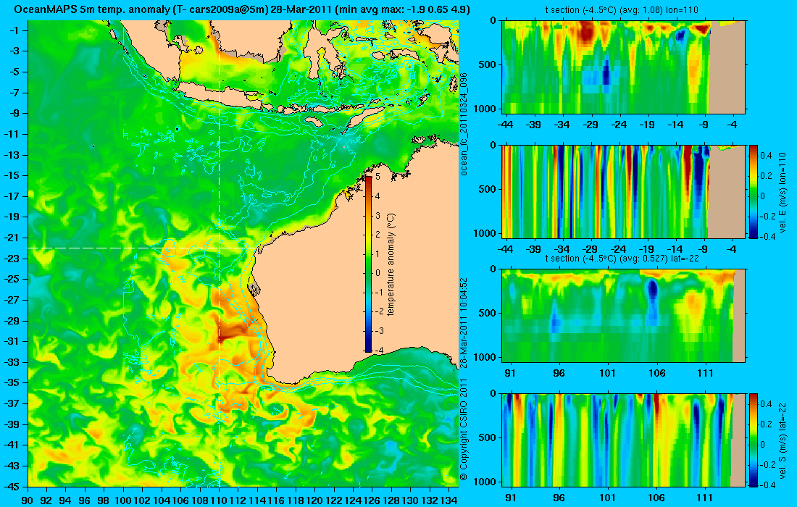Viewport: 797px width, 507px height.
Task: Click the '0.4' tick on vel. E color bar
Action: 766,156
